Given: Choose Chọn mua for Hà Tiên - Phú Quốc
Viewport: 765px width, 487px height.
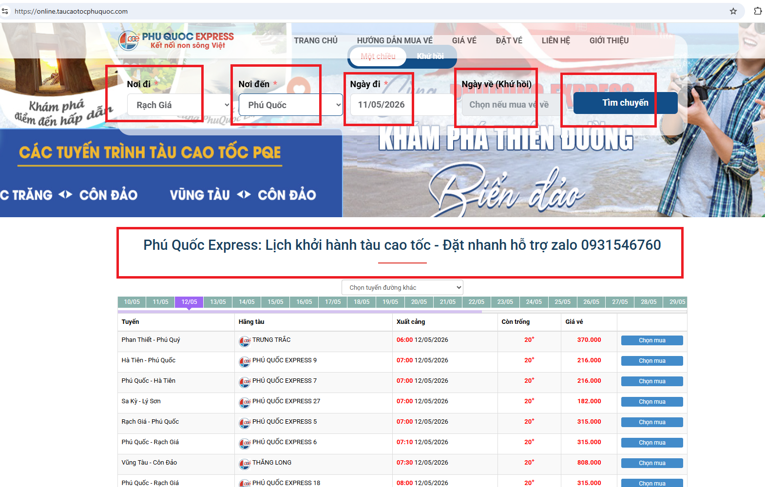Looking at the screenshot, I should coord(652,361).
